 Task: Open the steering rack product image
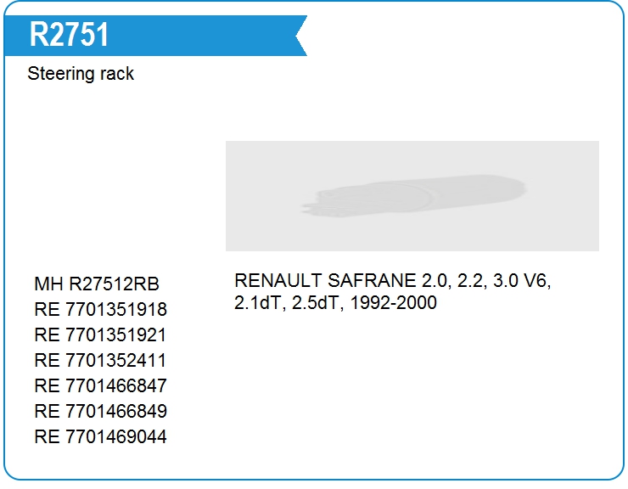click(x=412, y=196)
